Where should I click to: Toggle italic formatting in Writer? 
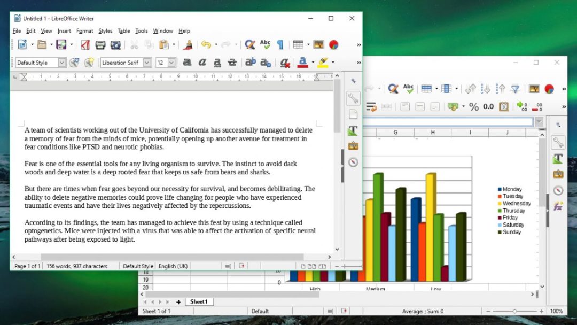[202, 63]
